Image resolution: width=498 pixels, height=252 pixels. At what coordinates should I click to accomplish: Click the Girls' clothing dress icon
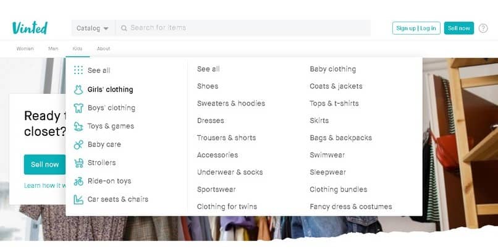tap(78, 90)
